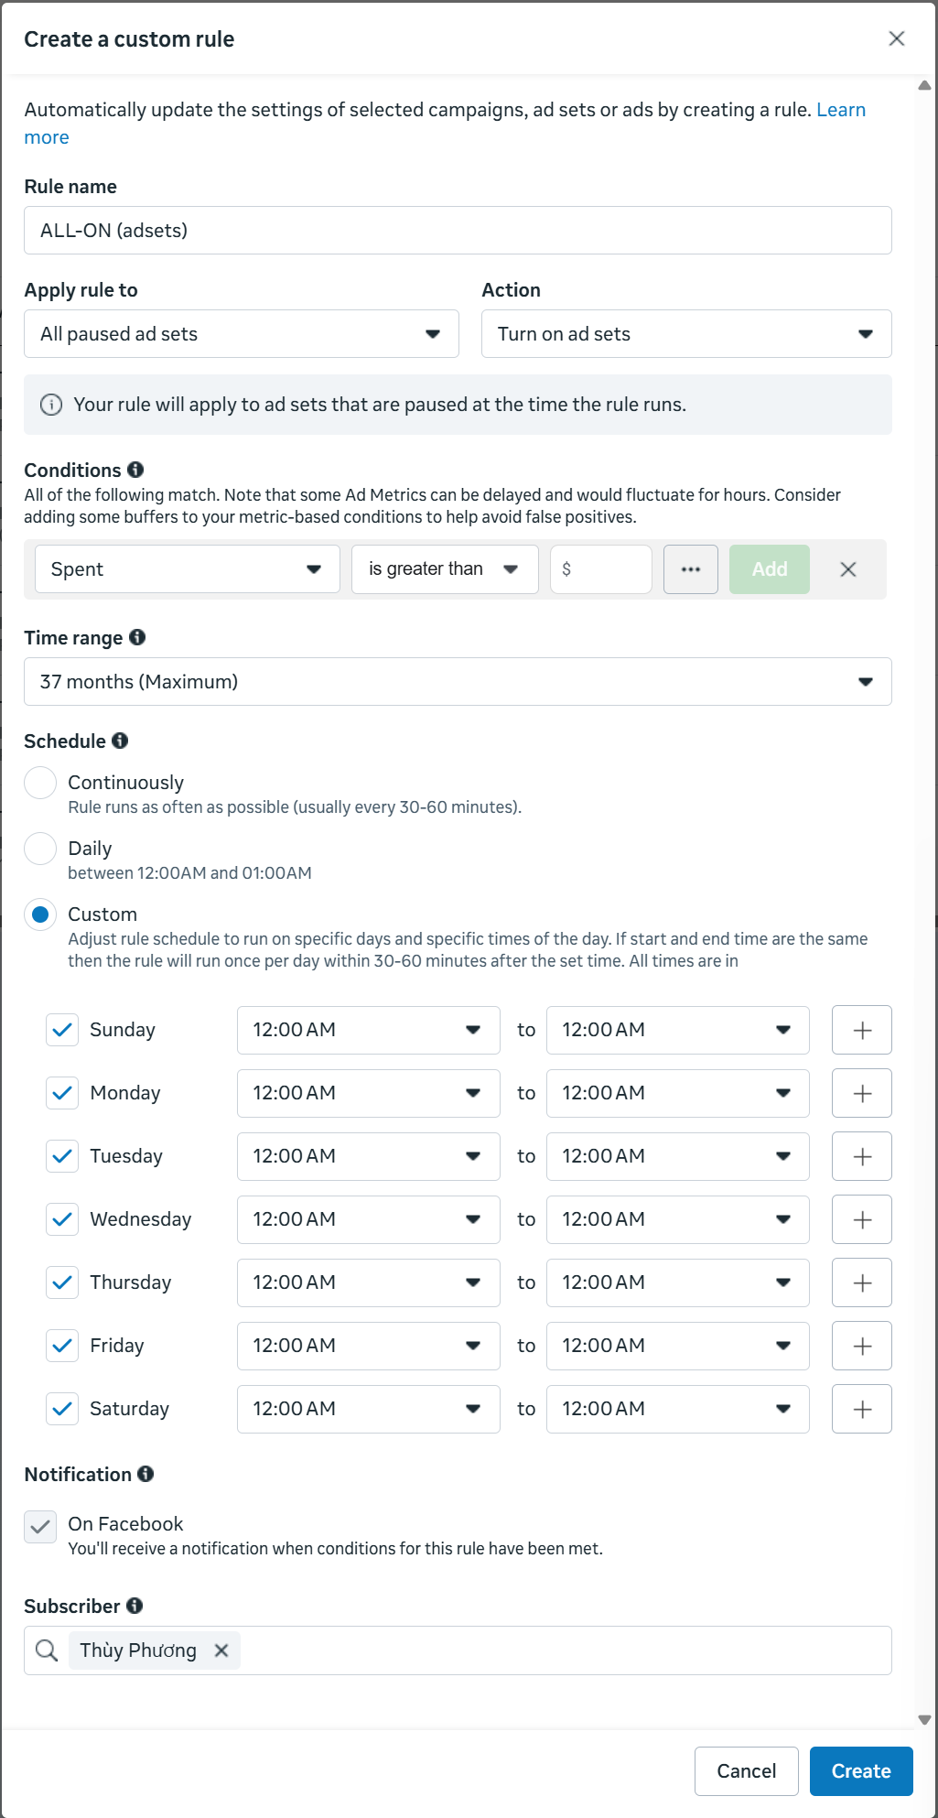The width and height of the screenshot is (938, 1818).
Task: Open Monday start time dropdown
Action: (x=368, y=1093)
